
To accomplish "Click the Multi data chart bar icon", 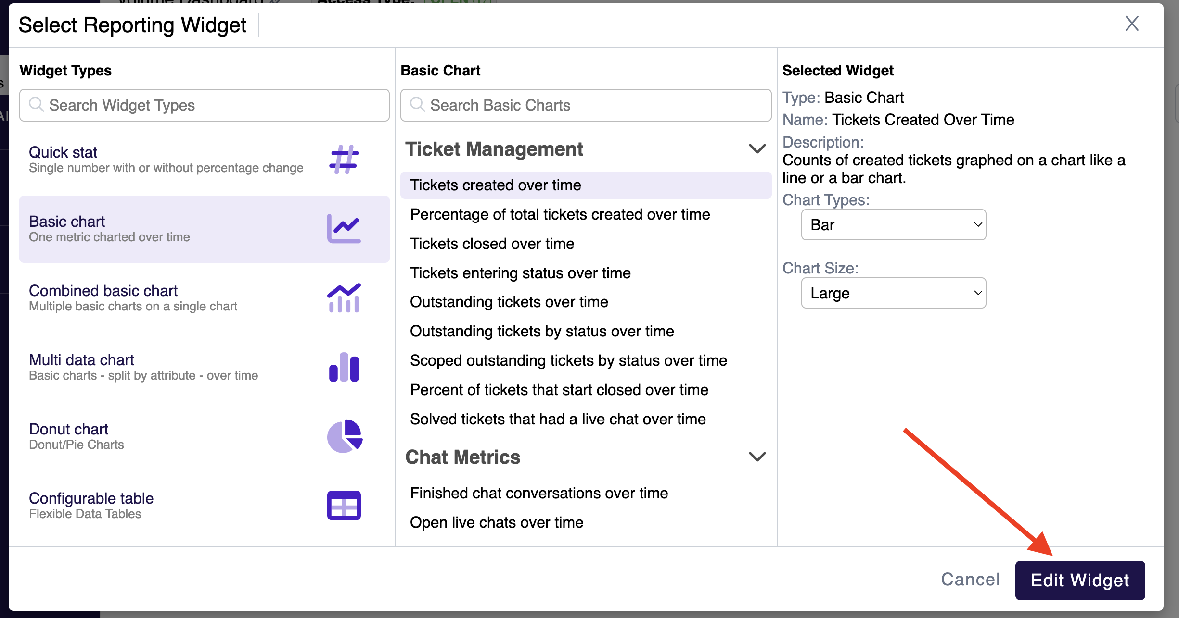I will pyautogui.click(x=344, y=367).
